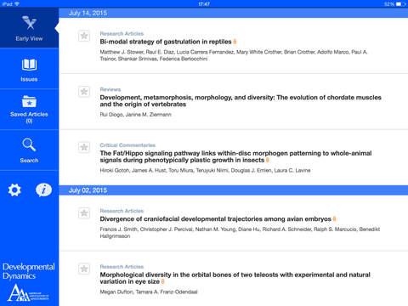Star the Fat/Hippo signaling commentary
The image size is (408, 306).
[x=84, y=147]
